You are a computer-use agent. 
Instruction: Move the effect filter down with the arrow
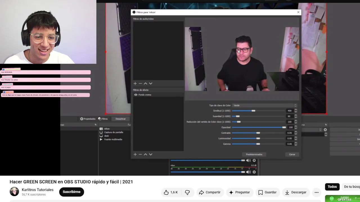(150, 154)
